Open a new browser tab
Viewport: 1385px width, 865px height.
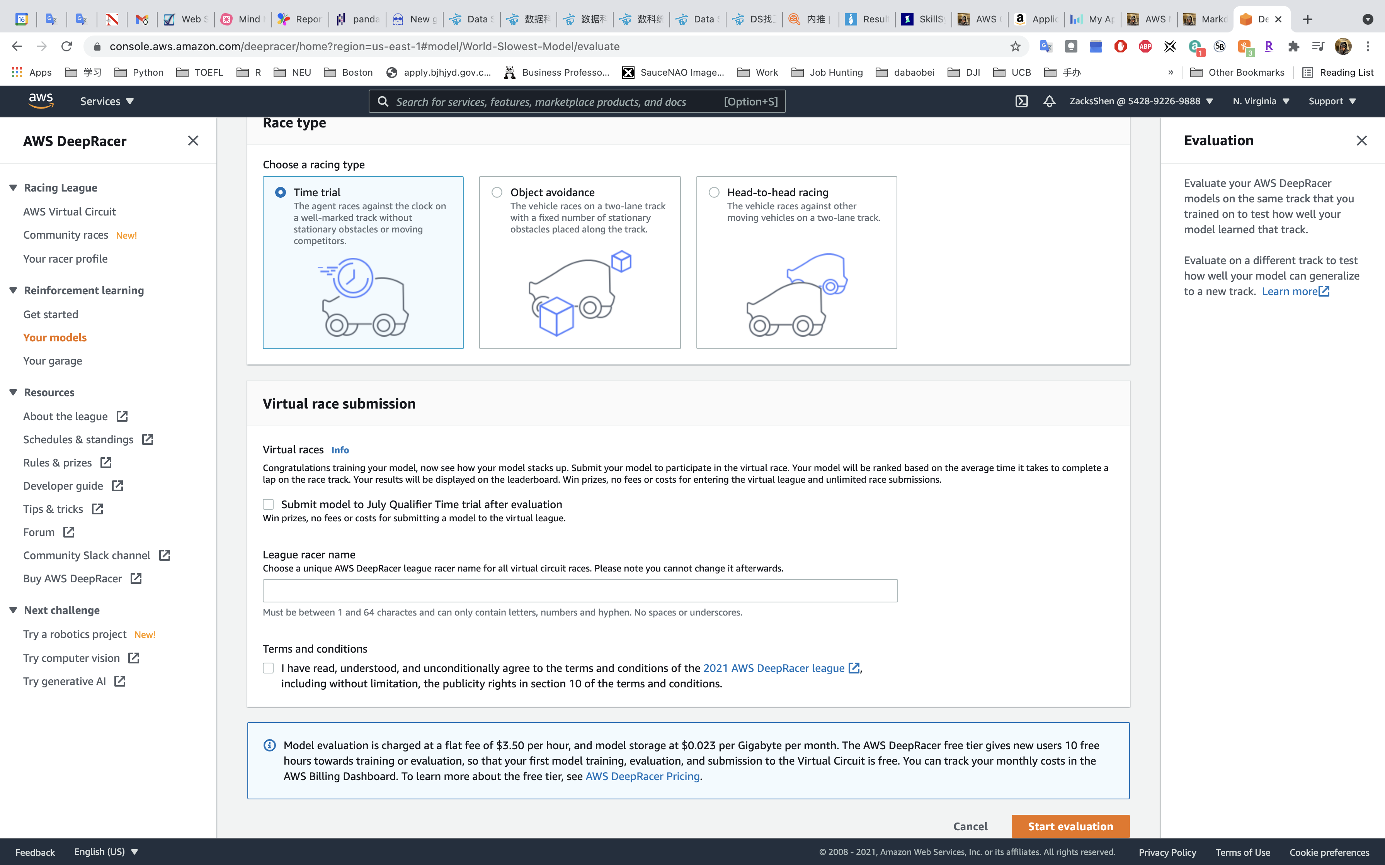click(1308, 19)
